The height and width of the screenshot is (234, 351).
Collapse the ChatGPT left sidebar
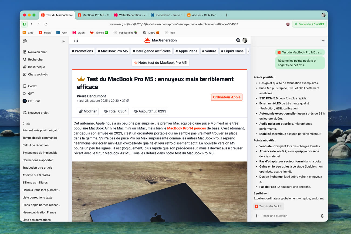[63, 41]
